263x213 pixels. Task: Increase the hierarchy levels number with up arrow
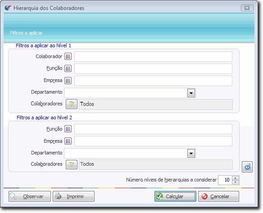click(x=236, y=178)
